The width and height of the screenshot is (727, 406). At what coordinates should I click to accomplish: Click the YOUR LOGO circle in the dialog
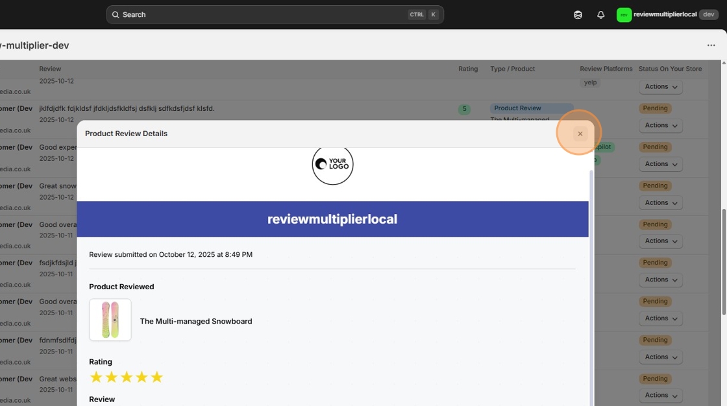[x=332, y=165]
